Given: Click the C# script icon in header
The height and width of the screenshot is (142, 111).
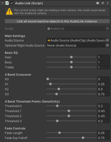Looking at the screenshot, I should coord(7,3).
